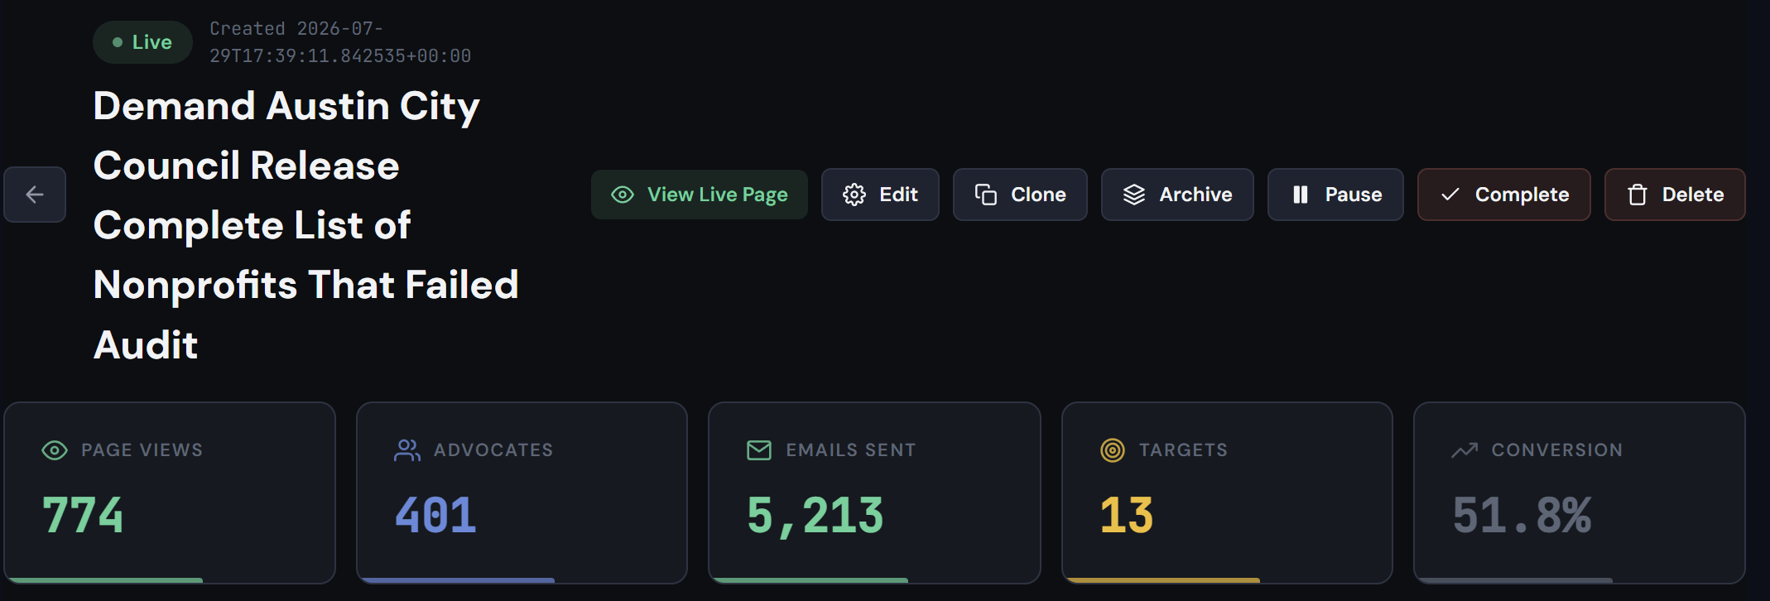Image resolution: width=1770 pixels, height=601 pixels.
Task: Click the checkmark icon on Complete button
Action: click(x=1450, y=195)
